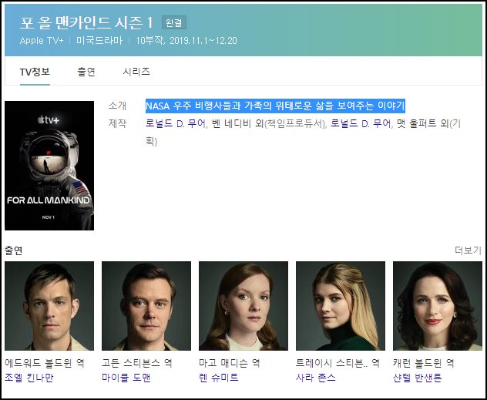Open actor link 마이클 도맨

click(126, 378)
